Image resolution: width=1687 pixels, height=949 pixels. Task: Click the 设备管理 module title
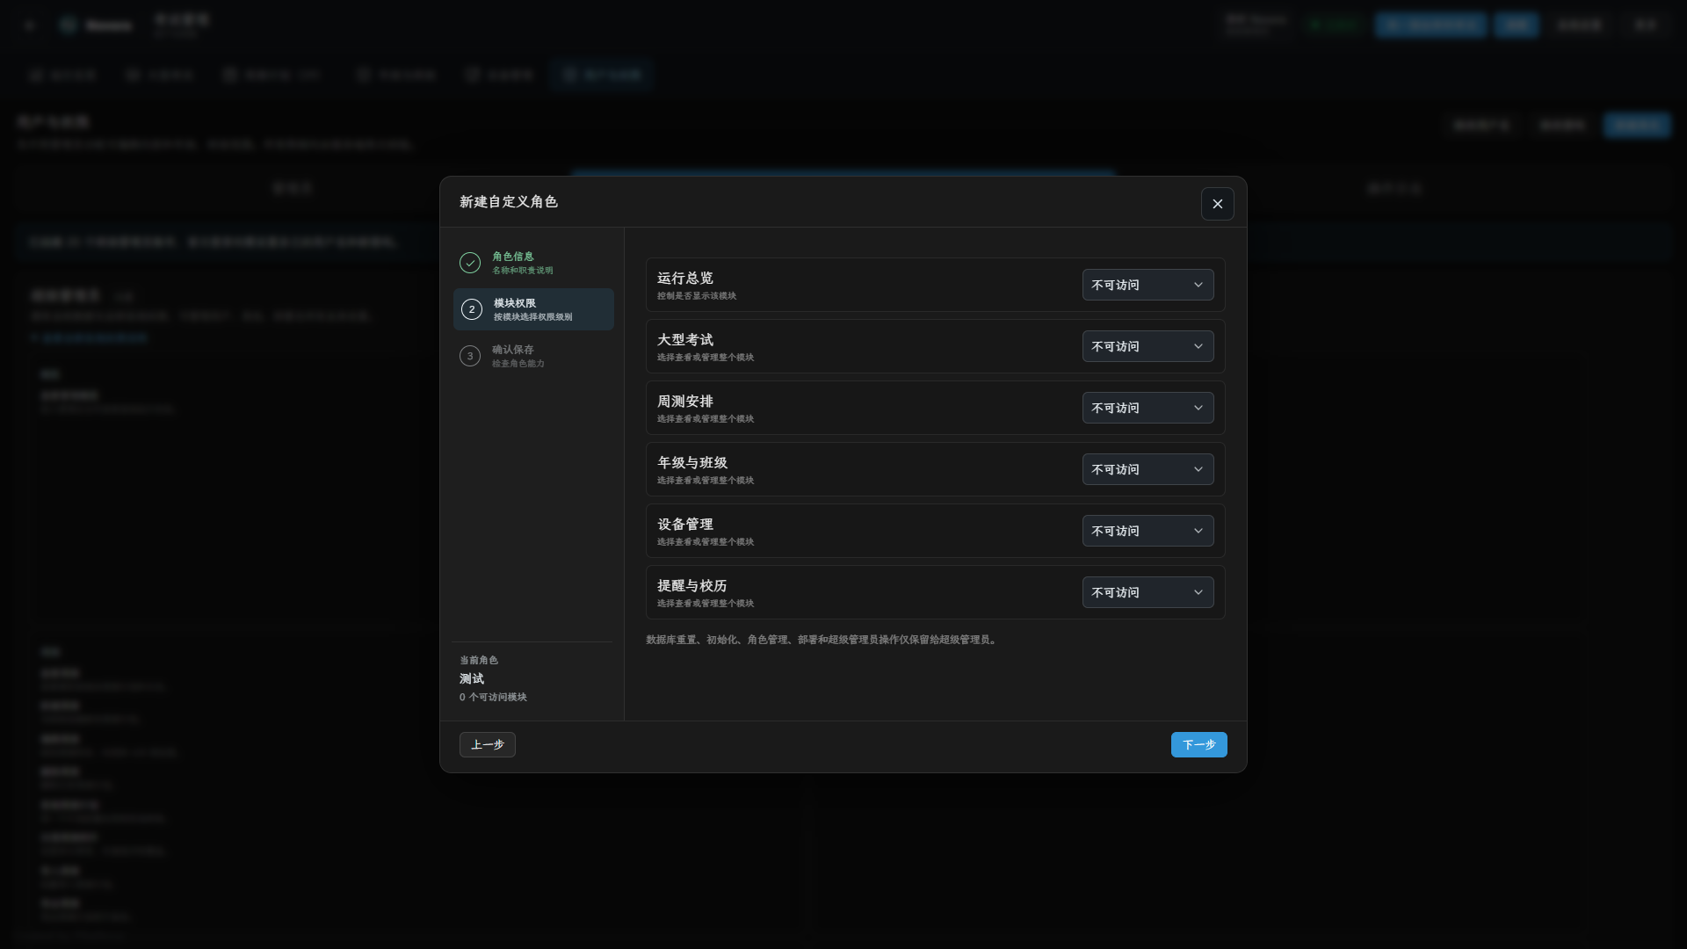point(685,525)
